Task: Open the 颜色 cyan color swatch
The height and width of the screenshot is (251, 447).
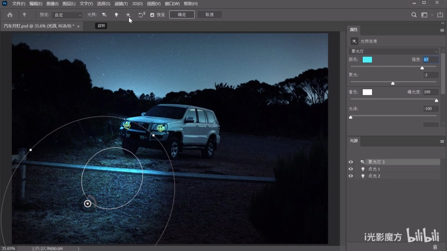Action: 367,60
